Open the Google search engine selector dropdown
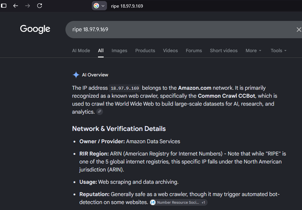Screen dimensions: 302x210 tap(99, 6)
